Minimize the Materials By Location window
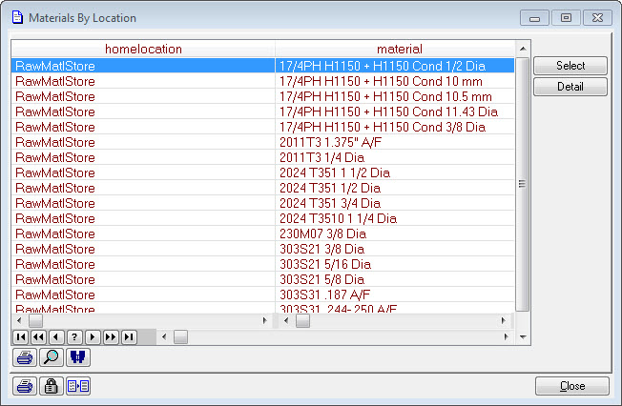 tap(534, 18)
